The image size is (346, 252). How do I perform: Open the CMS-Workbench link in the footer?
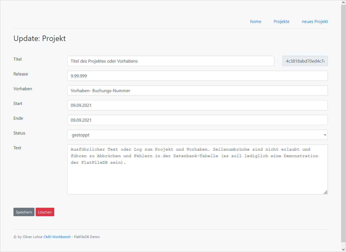coord(57,237)
